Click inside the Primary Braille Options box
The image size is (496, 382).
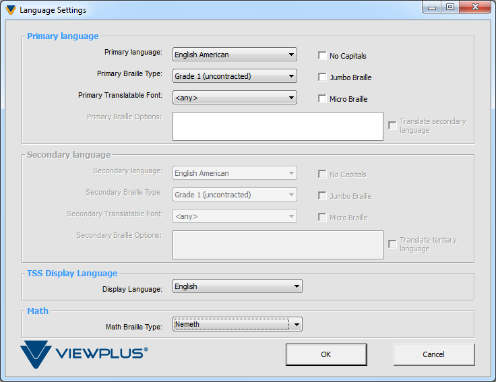[278, 126]
